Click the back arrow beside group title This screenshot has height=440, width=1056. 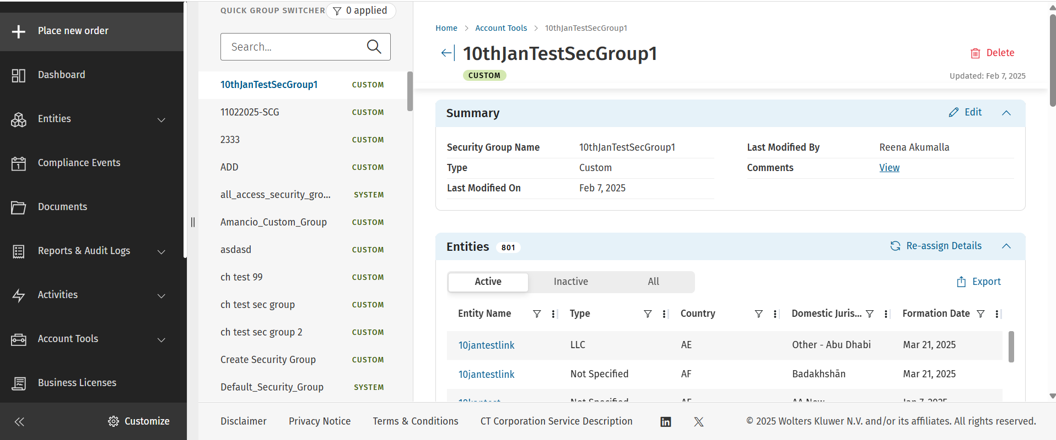tap(448, 53)
